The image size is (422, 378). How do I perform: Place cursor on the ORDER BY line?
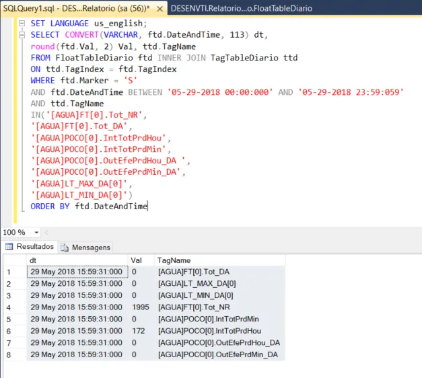pyautogui.click(x=87, y=206)
